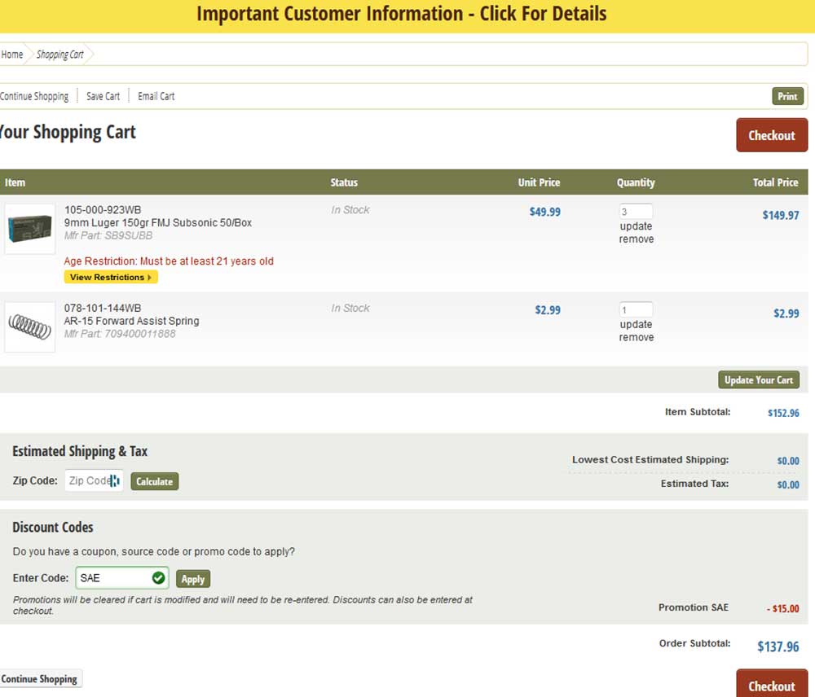815x697 pixels.
Task: Click Continue Shopping in top toolbar
Action: click(x=34, y=96)
